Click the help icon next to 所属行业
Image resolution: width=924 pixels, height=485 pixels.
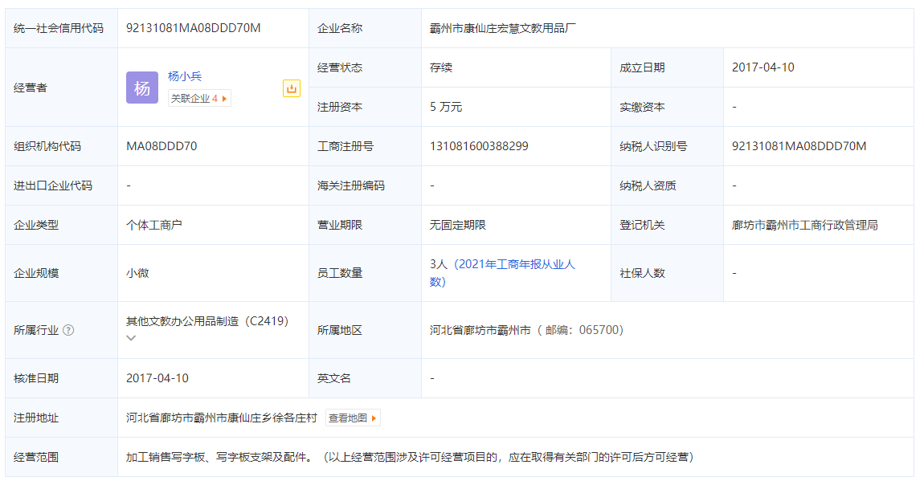[x=68, y=330]
